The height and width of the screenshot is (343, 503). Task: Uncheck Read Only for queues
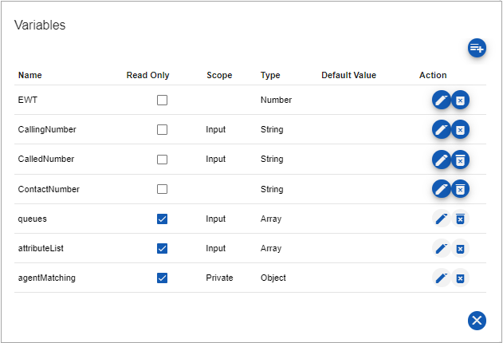pos(162,219)
